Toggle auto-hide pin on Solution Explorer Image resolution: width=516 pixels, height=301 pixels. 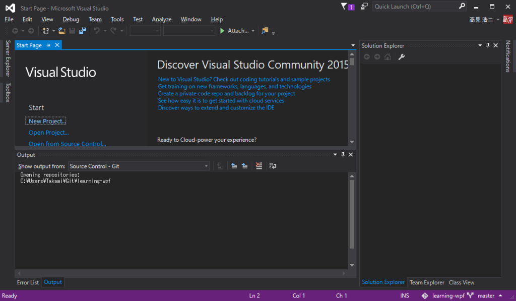487,46
